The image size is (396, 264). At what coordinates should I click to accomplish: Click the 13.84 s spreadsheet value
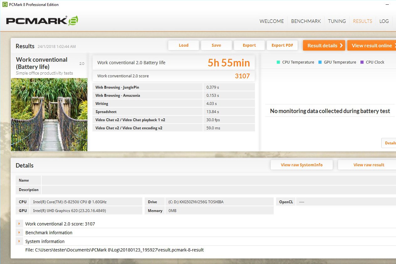point(212,112)
